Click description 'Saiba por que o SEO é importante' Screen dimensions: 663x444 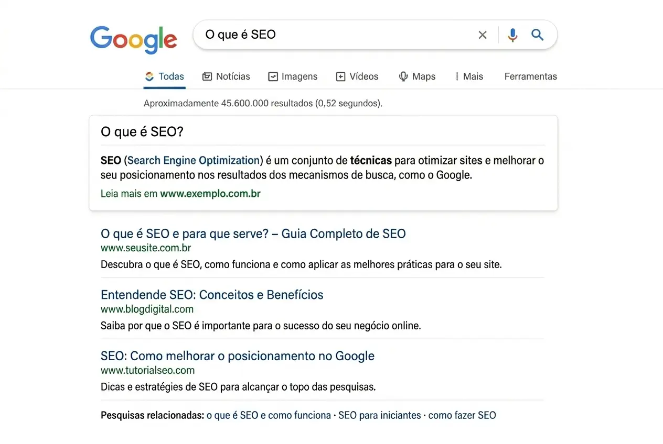[261, 326]
